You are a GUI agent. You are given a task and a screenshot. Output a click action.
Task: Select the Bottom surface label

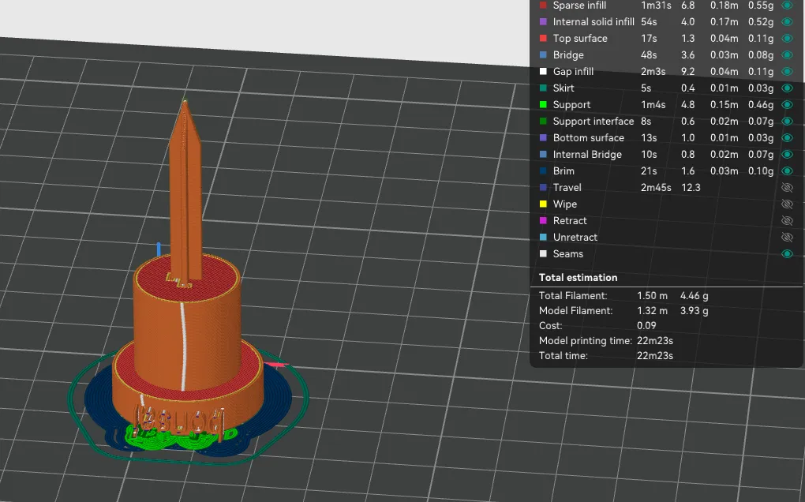point(588,137)
